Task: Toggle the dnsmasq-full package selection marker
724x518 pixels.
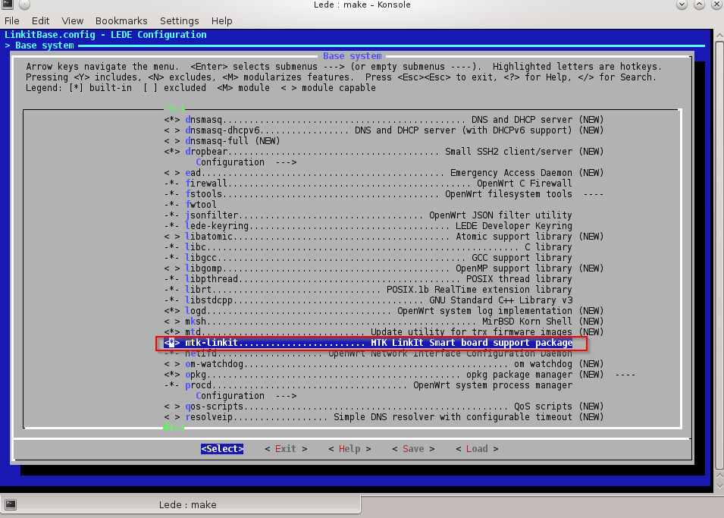Action: pos(172,141)
